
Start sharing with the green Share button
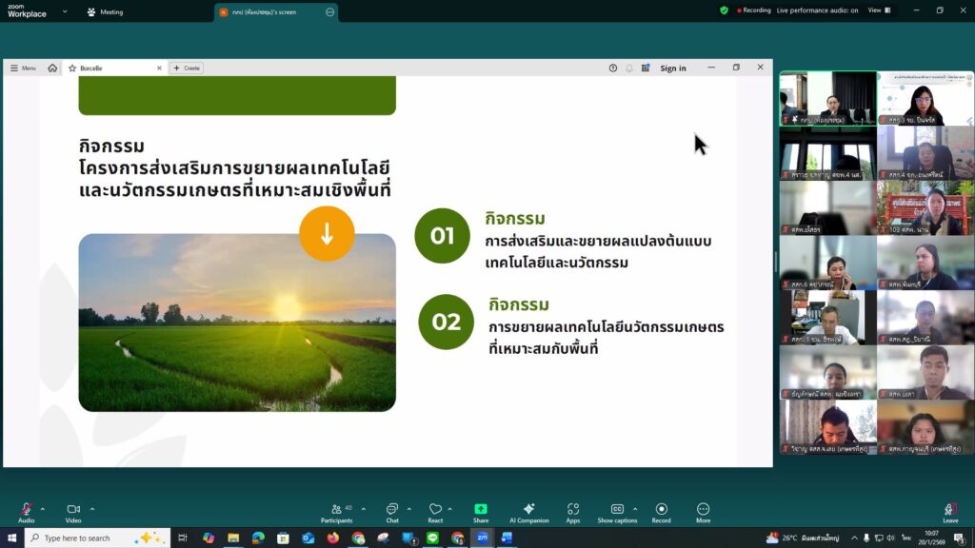tap(481, 510)
